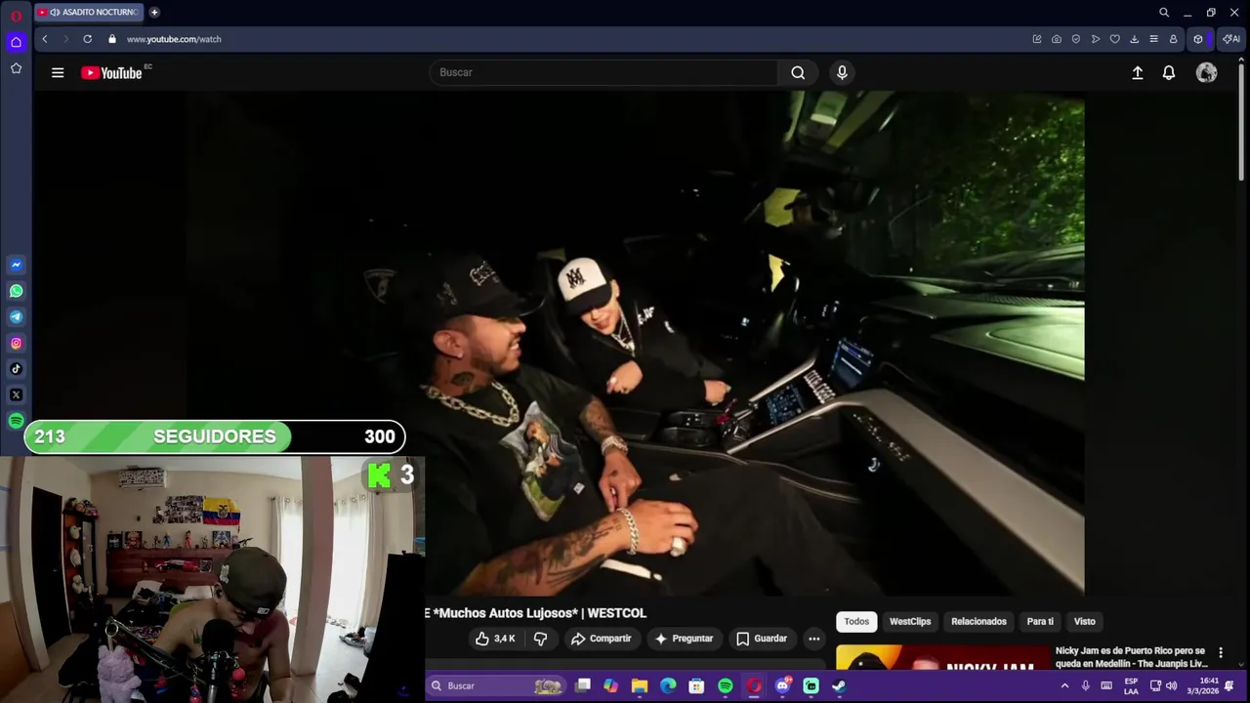Open Spotify from the taskbar
The height and width of the screenshot is (703, 1250).
[x=726, y=685]
